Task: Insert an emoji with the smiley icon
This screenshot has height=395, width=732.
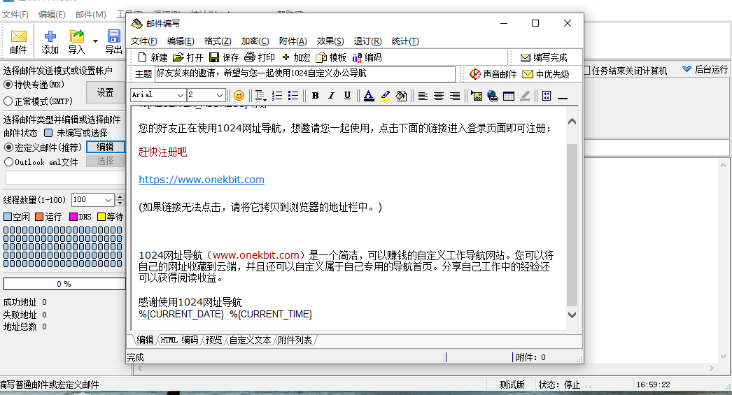Action: point(239,96)
